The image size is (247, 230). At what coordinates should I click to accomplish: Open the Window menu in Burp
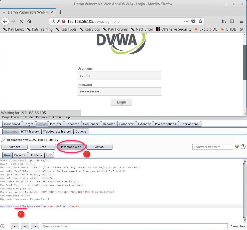coord(56,117)
